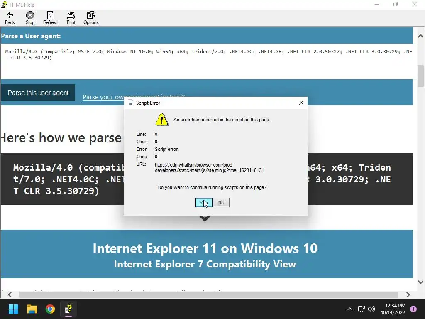Click the Back toolbar icon
Viewport: 425px width, 319px height.
pos(10,18)
